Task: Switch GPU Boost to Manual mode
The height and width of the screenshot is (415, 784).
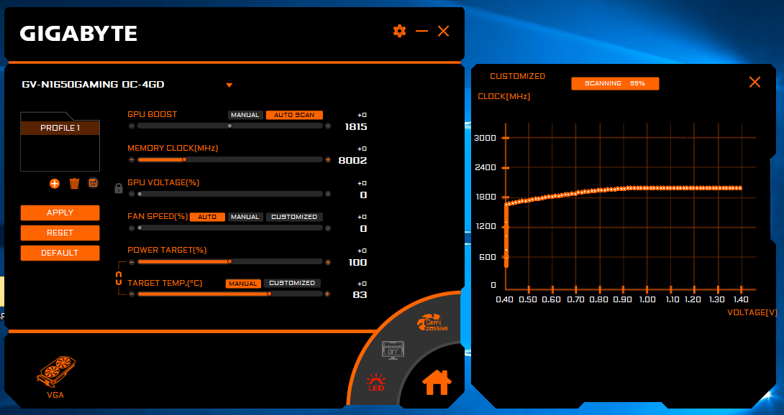Action: [245, 115]
